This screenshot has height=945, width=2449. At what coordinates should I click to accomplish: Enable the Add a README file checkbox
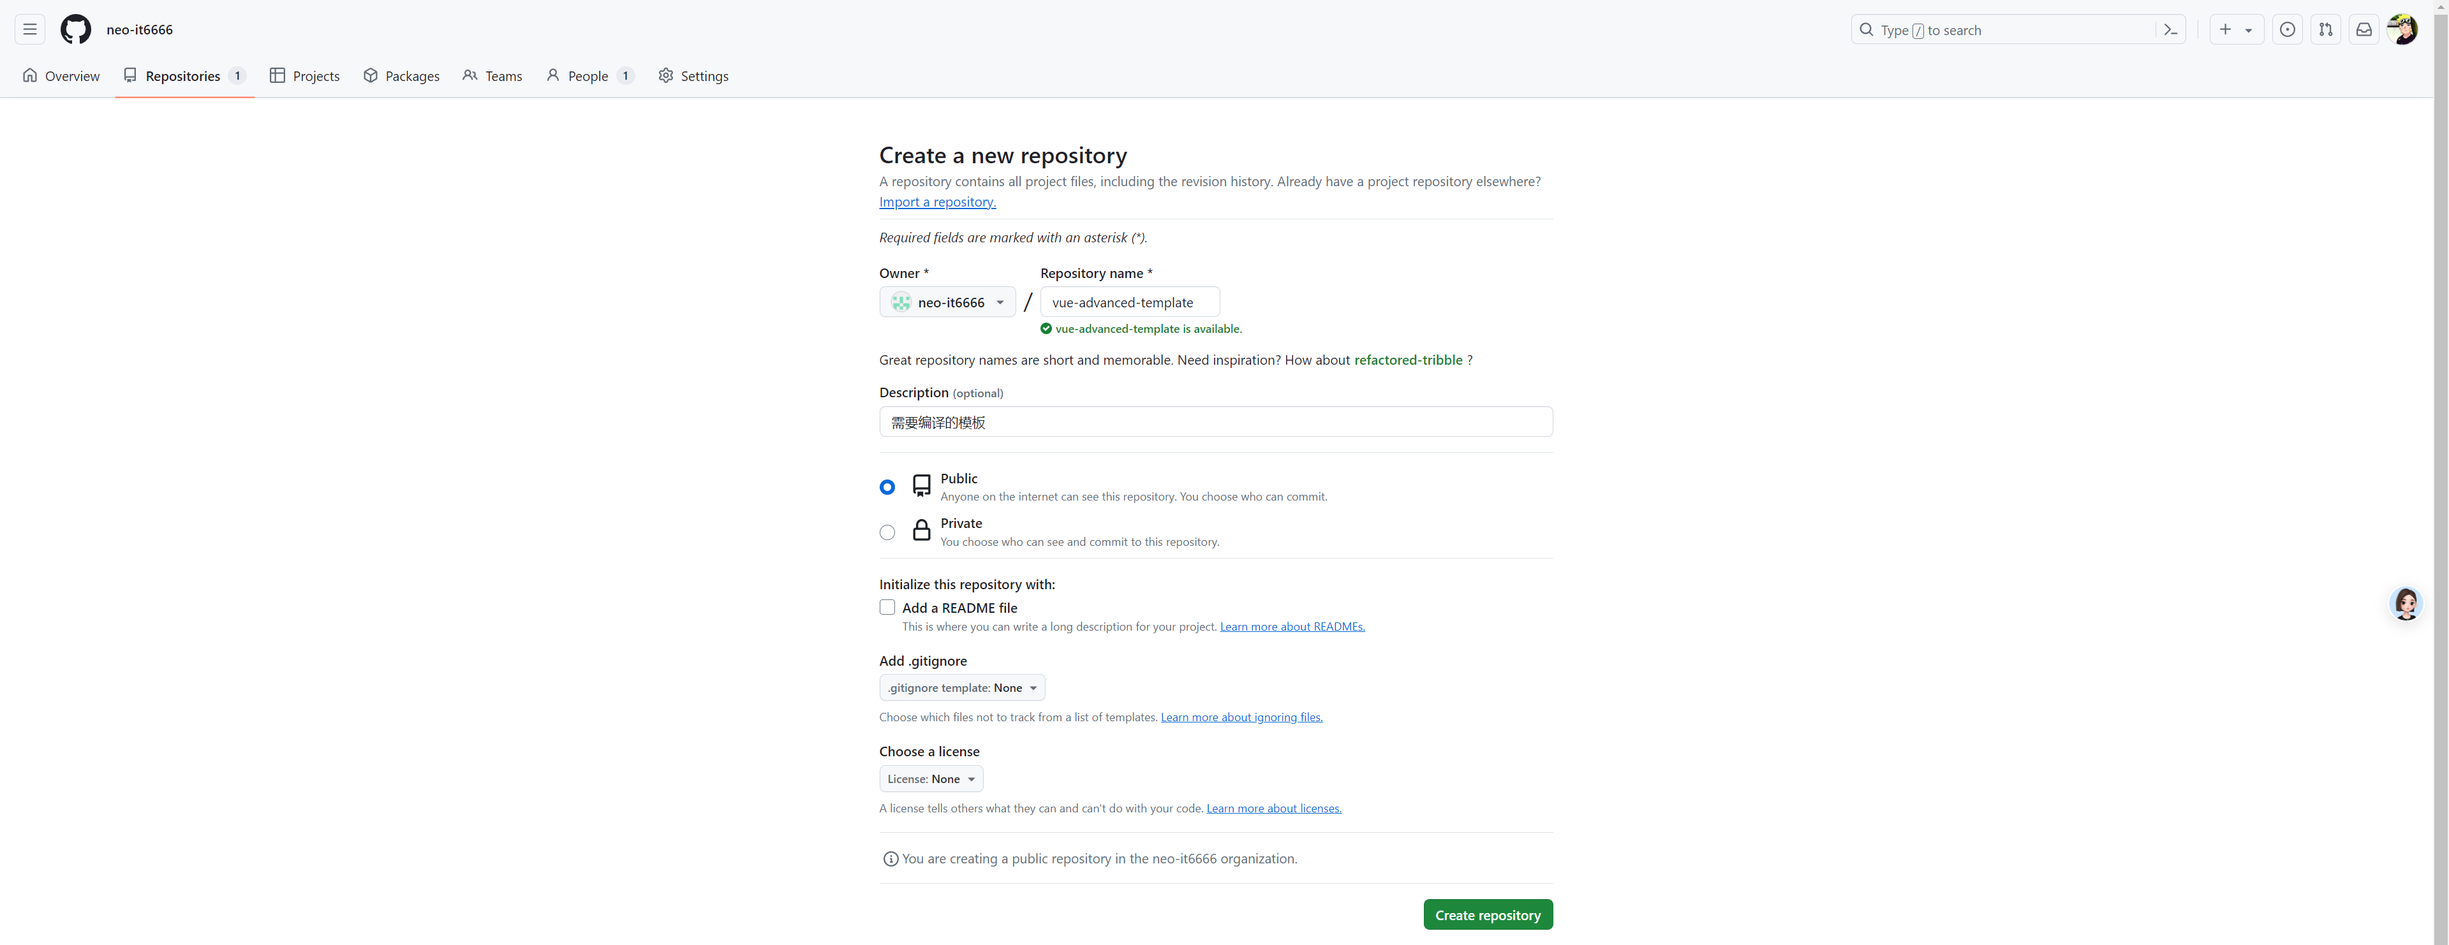point(887,608)
